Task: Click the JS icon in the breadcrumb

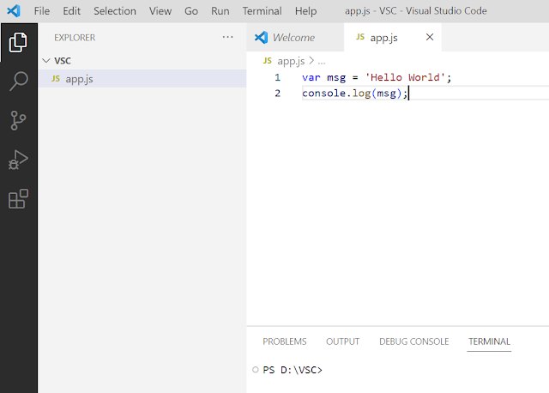Action: click(x=267, y=61)
